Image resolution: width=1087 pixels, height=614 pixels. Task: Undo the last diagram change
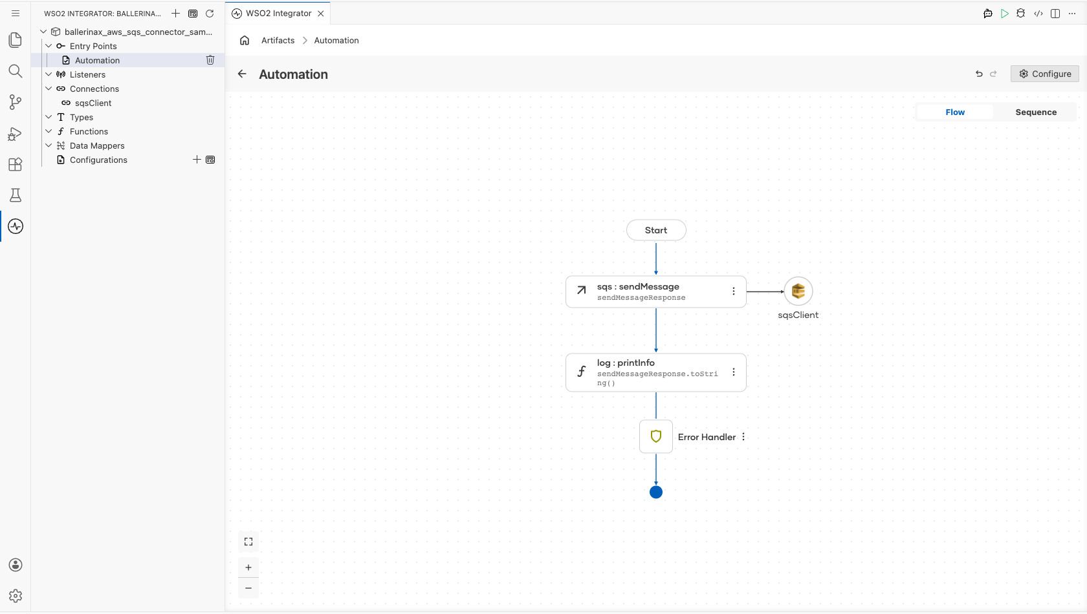[979, 74]
